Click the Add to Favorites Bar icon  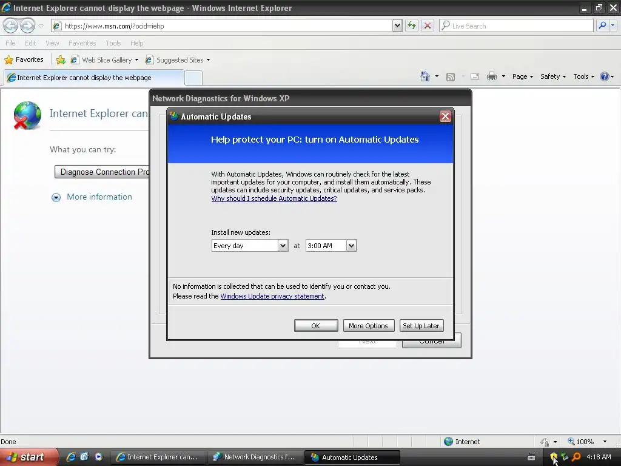pyautogui.click(x=61, y=60)
